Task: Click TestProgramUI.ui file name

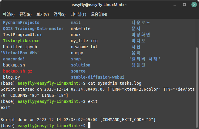Action: tap(22, 35)
